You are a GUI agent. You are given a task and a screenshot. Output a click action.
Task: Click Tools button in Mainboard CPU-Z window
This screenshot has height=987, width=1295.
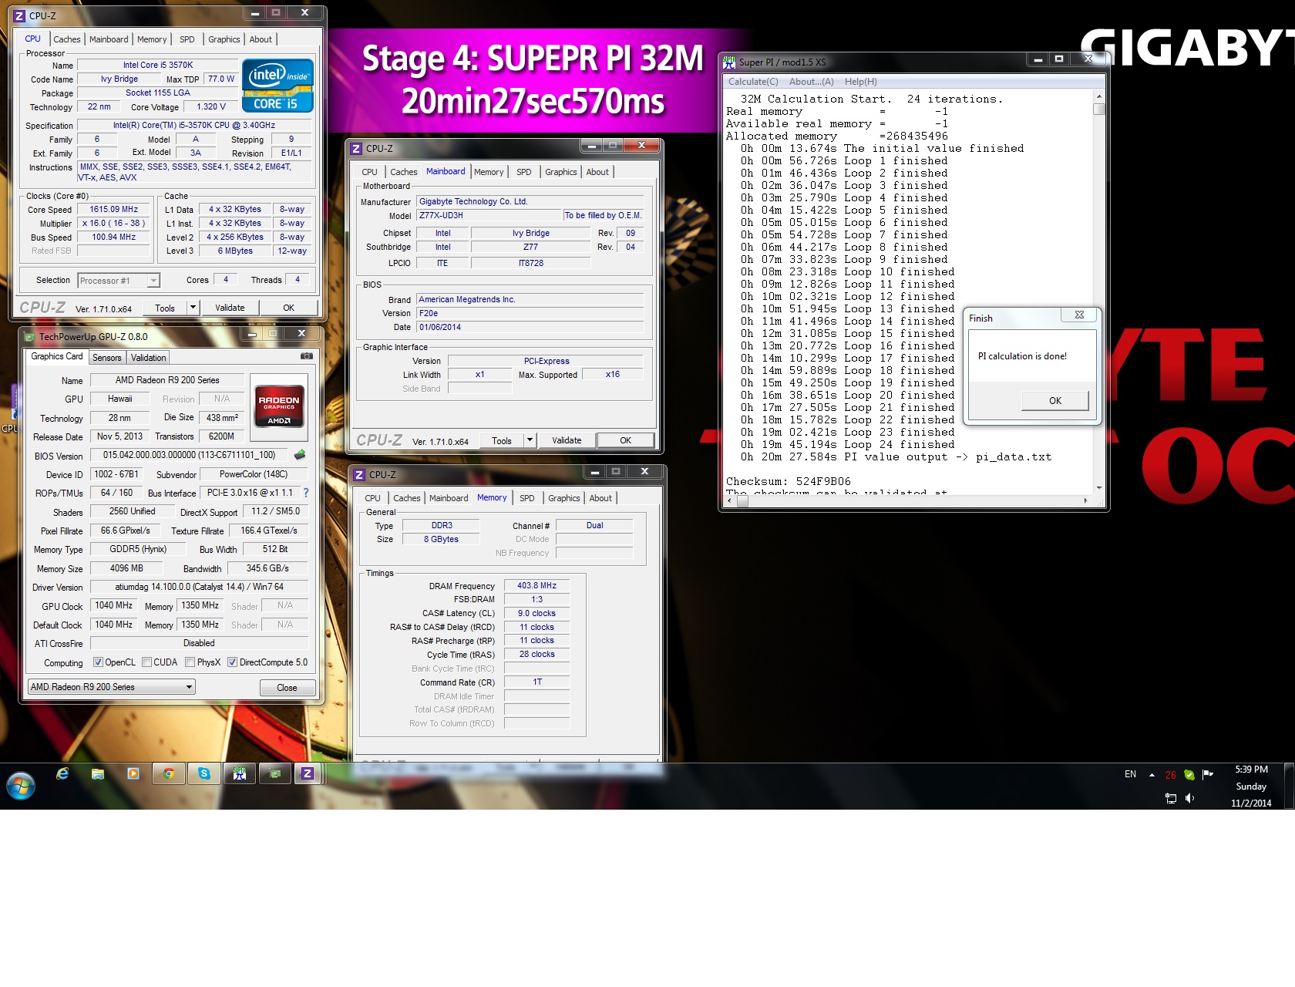coord(502,440)
